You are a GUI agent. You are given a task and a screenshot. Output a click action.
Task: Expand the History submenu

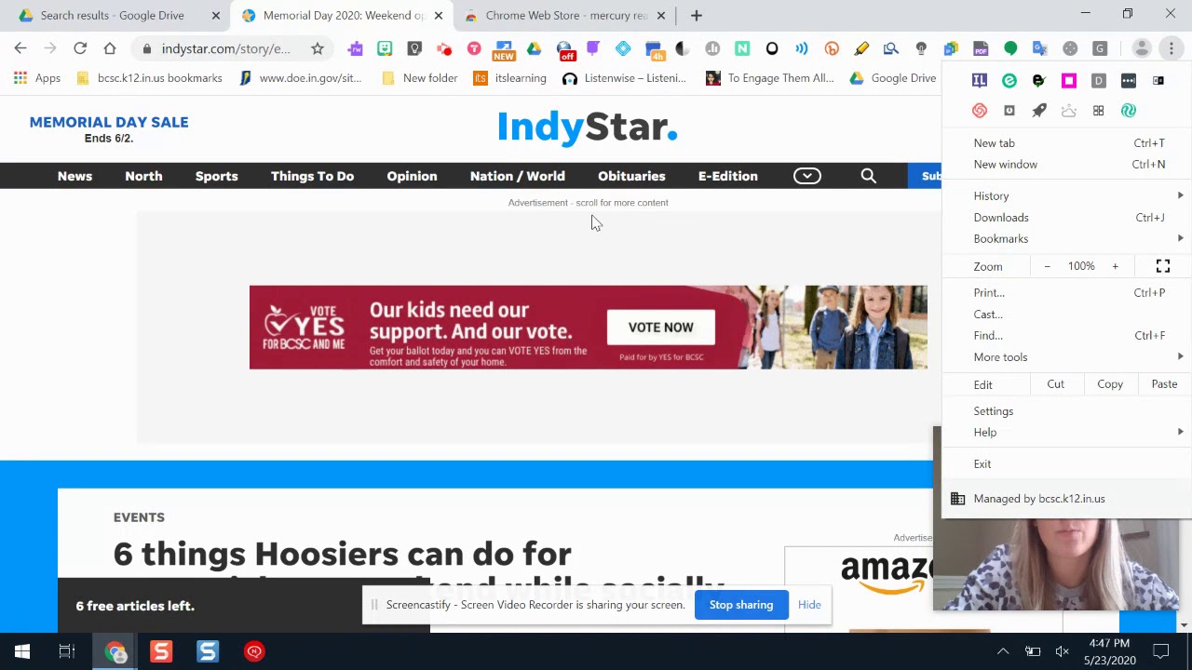(1066, 195)
